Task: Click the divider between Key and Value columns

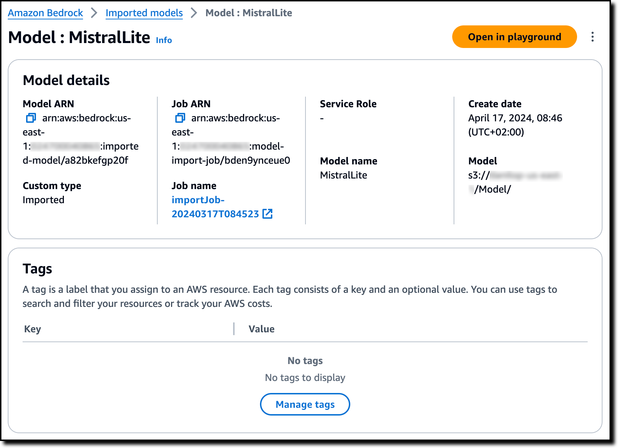Action: coord(234,329)
